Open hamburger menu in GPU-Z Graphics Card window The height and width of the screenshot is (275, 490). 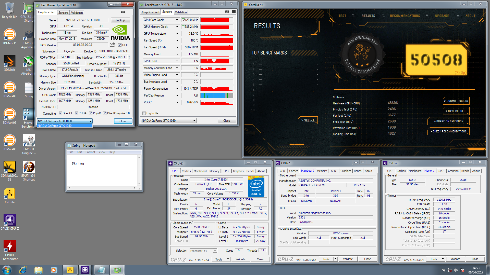coord(130,12)
